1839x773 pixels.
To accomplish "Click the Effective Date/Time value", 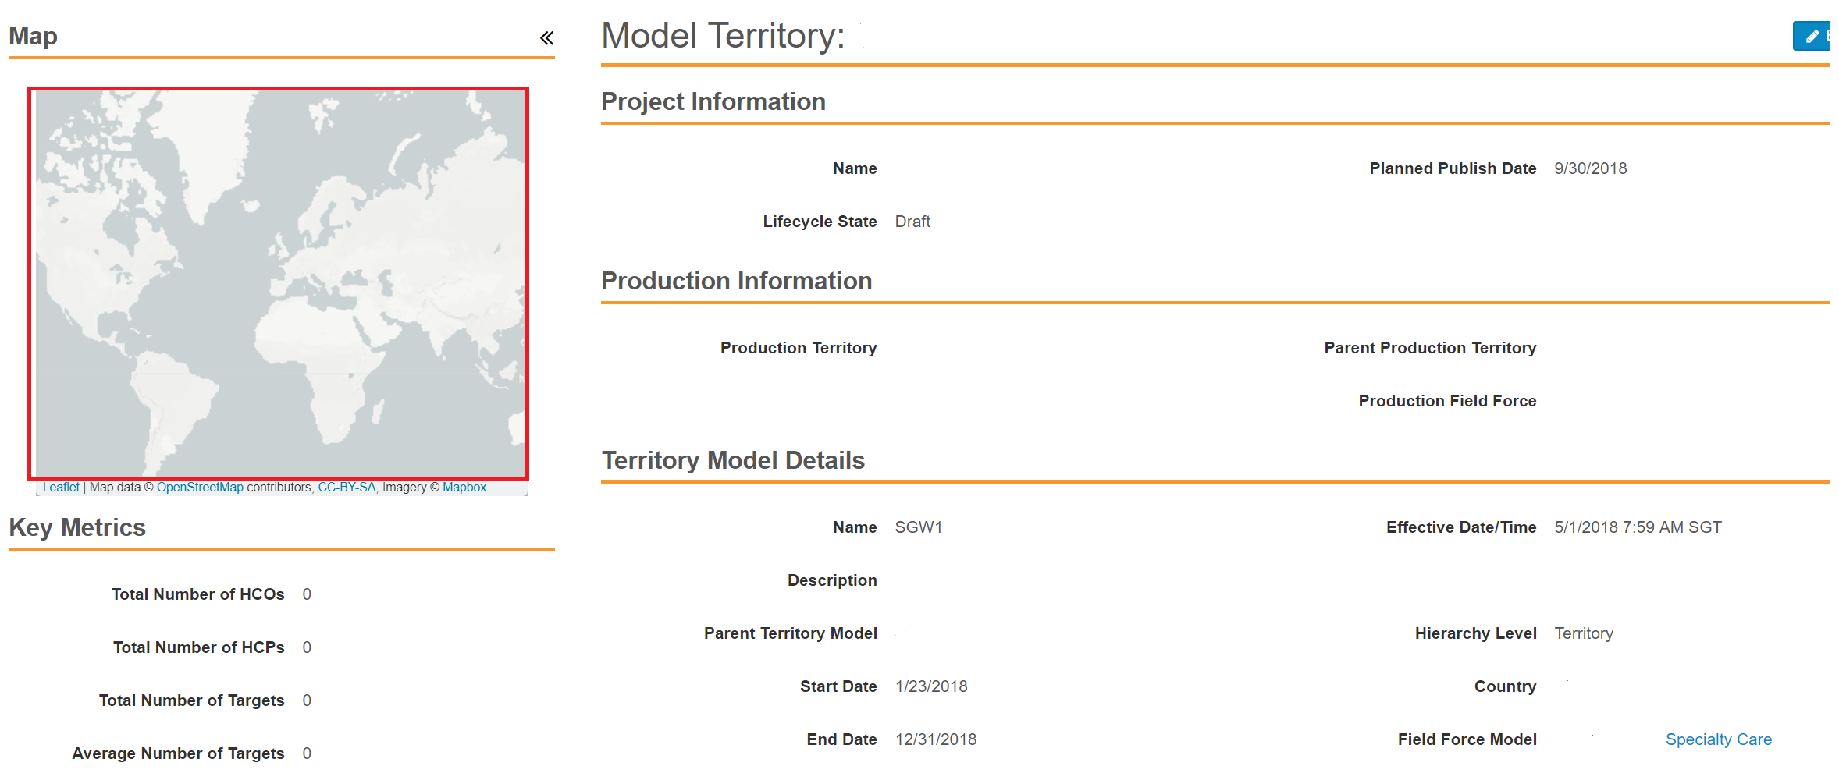I will click(x=1637, y=527).
